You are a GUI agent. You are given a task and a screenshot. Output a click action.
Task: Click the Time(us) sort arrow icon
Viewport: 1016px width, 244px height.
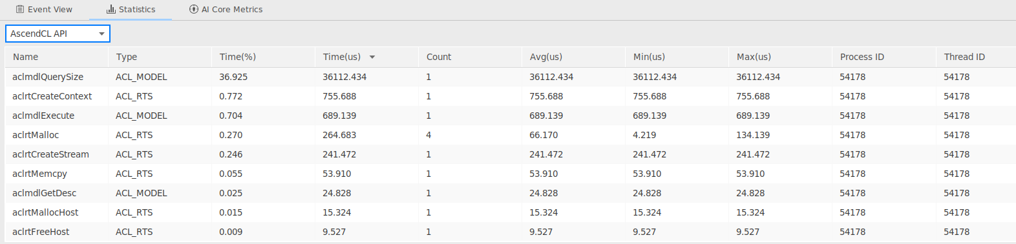372,57
